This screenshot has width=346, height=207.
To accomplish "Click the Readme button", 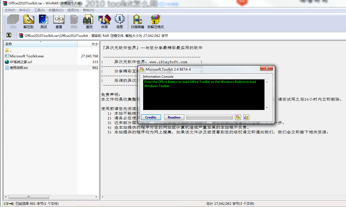I will [x=174, y=117].
